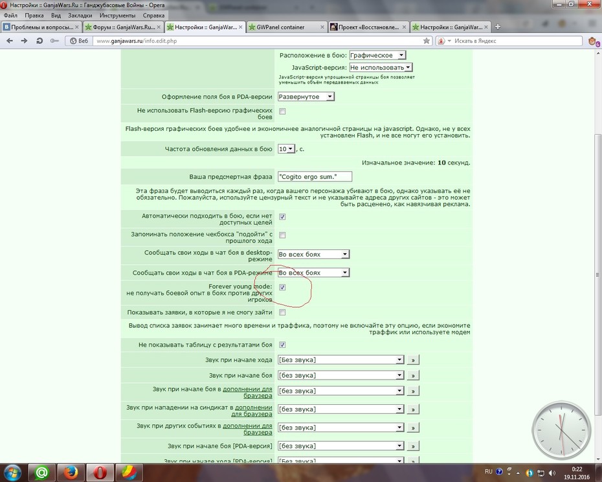Screen dimensions: 602x482
Task: Open the Инструменты menu
Action: [x=117, y=16]
